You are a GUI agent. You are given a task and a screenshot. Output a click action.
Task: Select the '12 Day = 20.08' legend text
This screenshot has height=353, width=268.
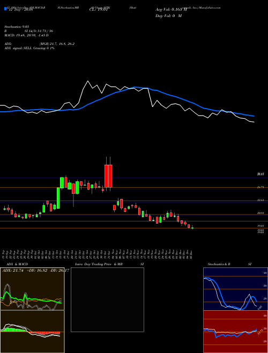click(20, 10)
